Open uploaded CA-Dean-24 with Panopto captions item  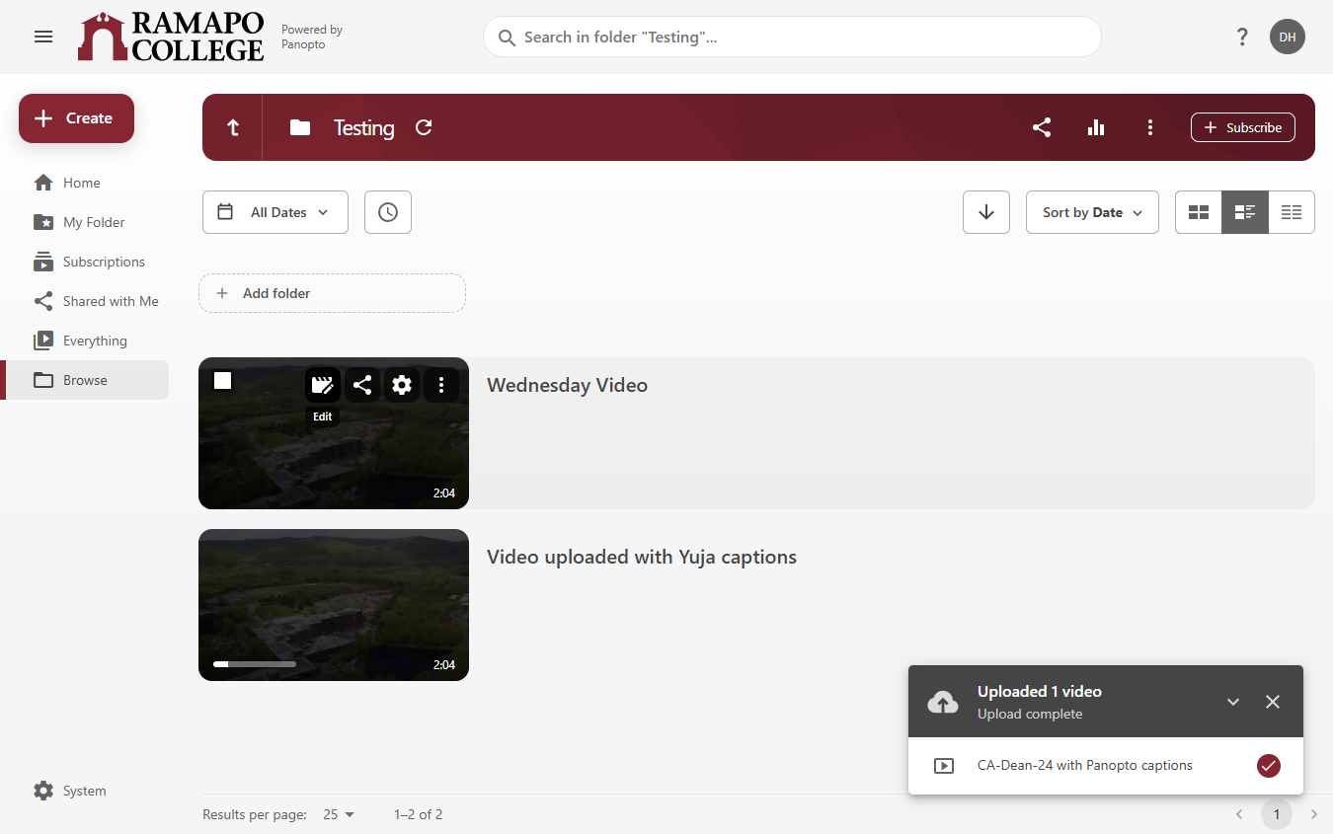(1106, 765)
